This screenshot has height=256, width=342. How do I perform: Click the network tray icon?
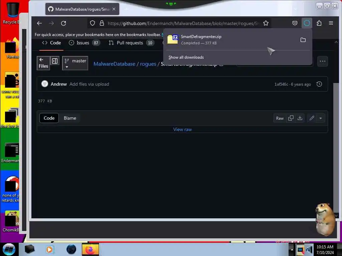coord(300,250)
